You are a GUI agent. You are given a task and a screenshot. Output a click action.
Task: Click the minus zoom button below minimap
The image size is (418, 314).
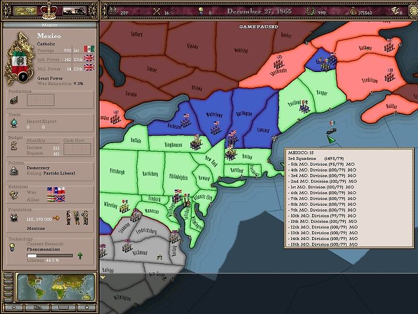(14, 308)
